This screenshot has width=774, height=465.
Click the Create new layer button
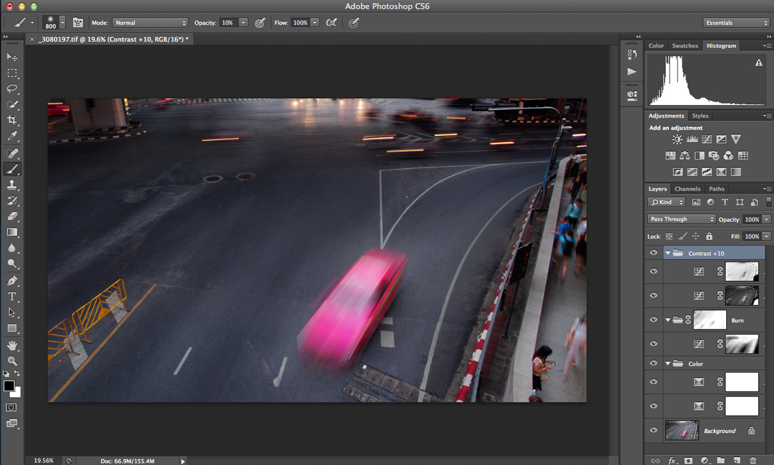click(x=737, y=460)
